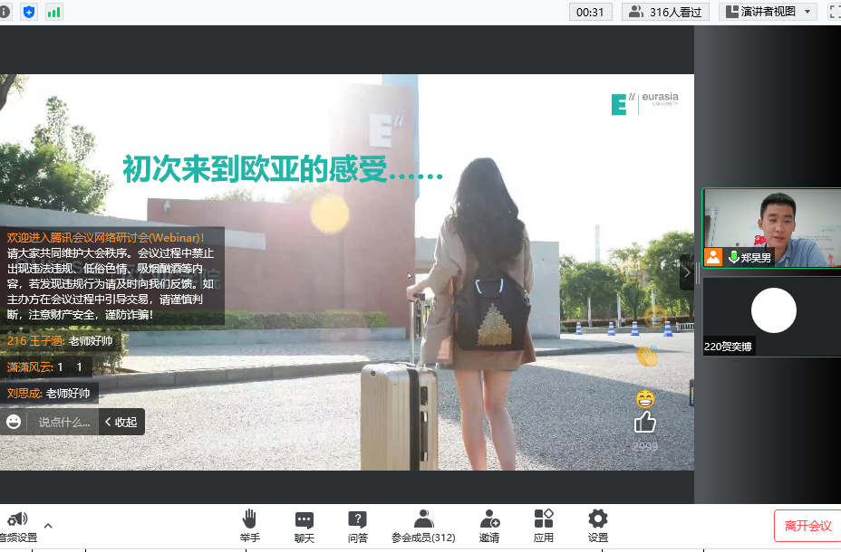Open the Q&A (问答) panel
This screenshot has height=552, width=841.
tap(357, 519)
